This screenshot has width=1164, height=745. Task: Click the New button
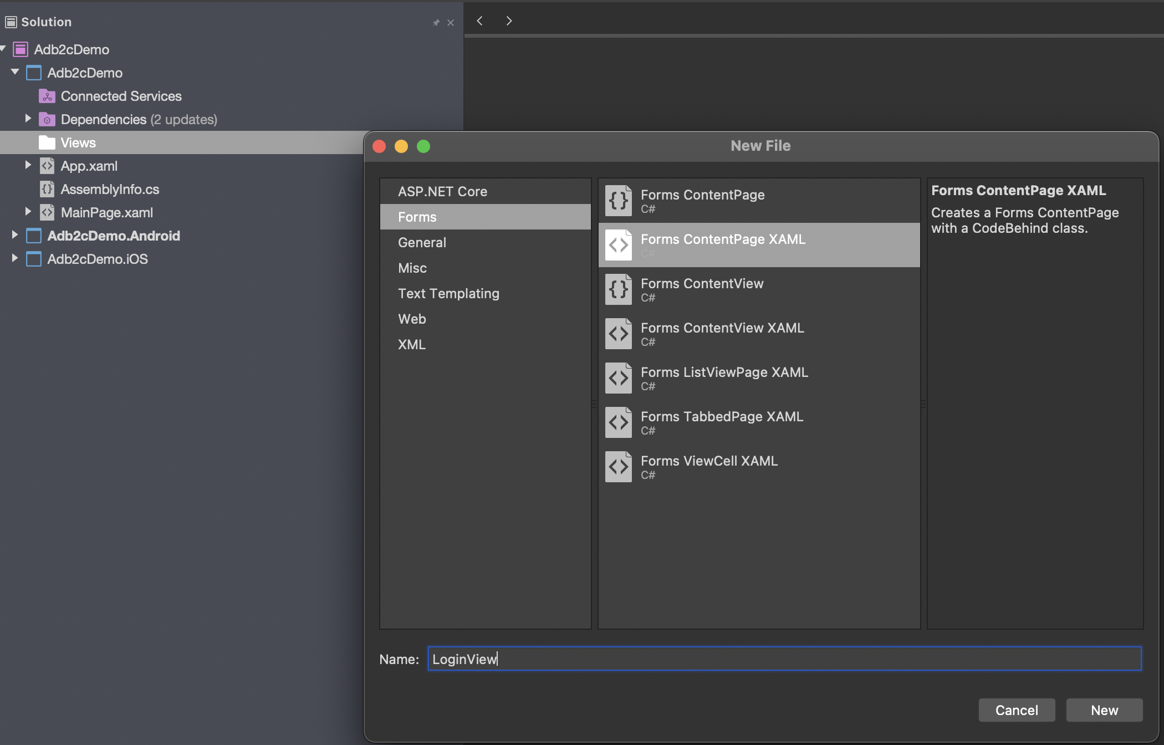click(x=1104, y=710)
